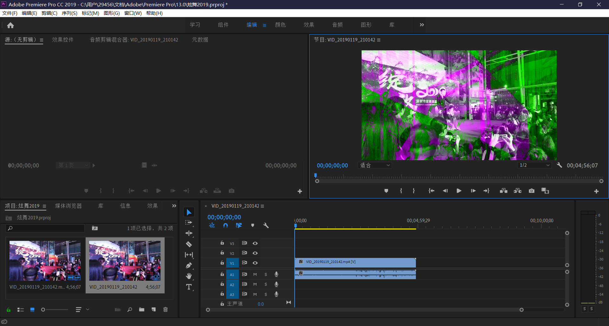Toggle lock on track V3
Viewport: 609px width, 326px height.
pos(222,243)
